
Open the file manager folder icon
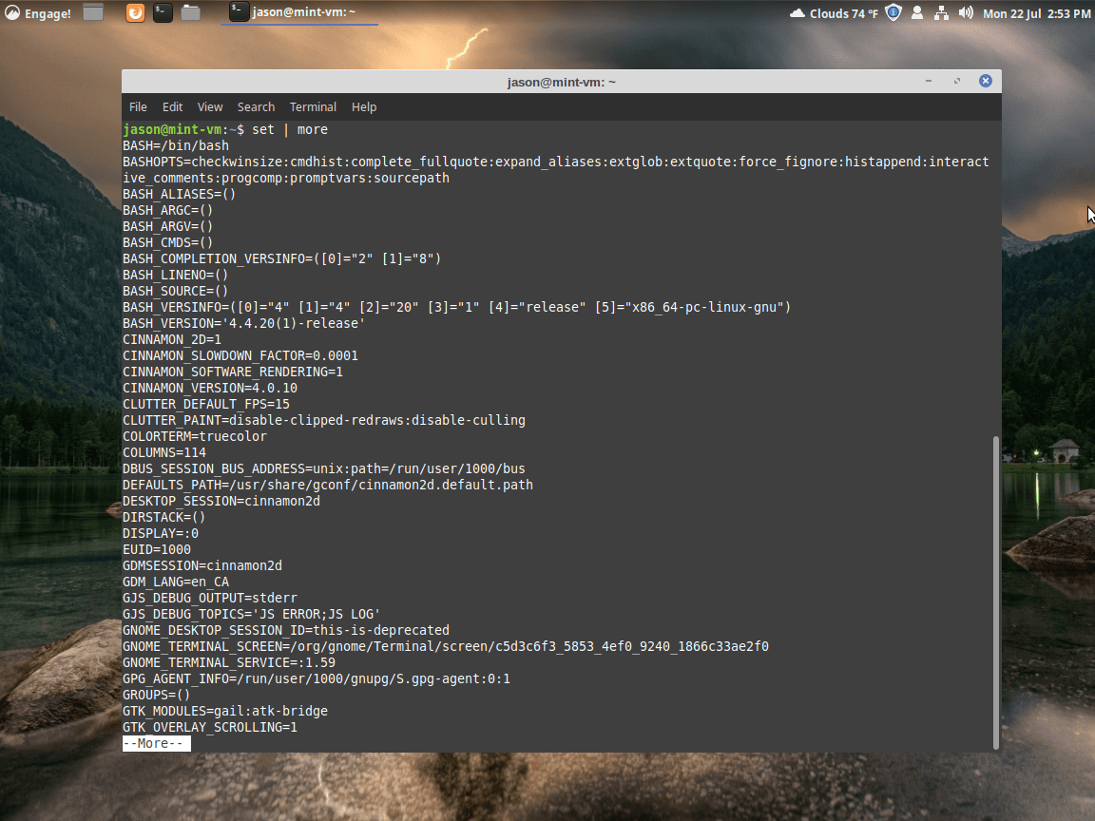pyautogui.click(x=190, y=13)
